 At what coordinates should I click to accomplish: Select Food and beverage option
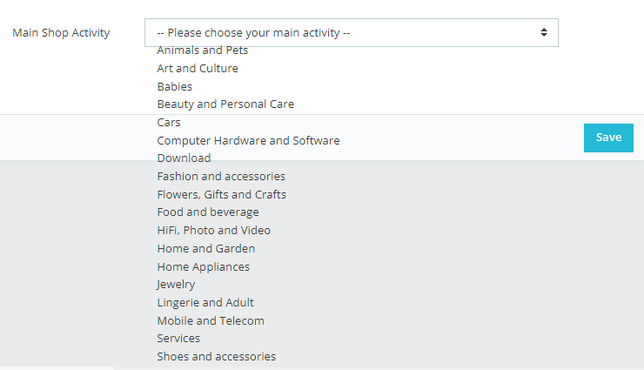[208, 212]
